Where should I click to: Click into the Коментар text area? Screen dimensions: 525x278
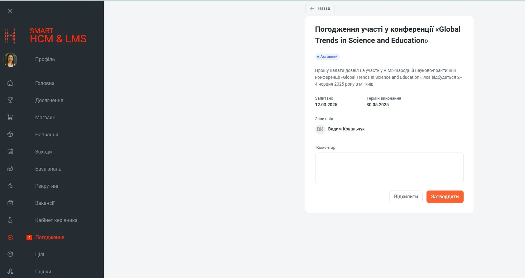pos(389,168)
